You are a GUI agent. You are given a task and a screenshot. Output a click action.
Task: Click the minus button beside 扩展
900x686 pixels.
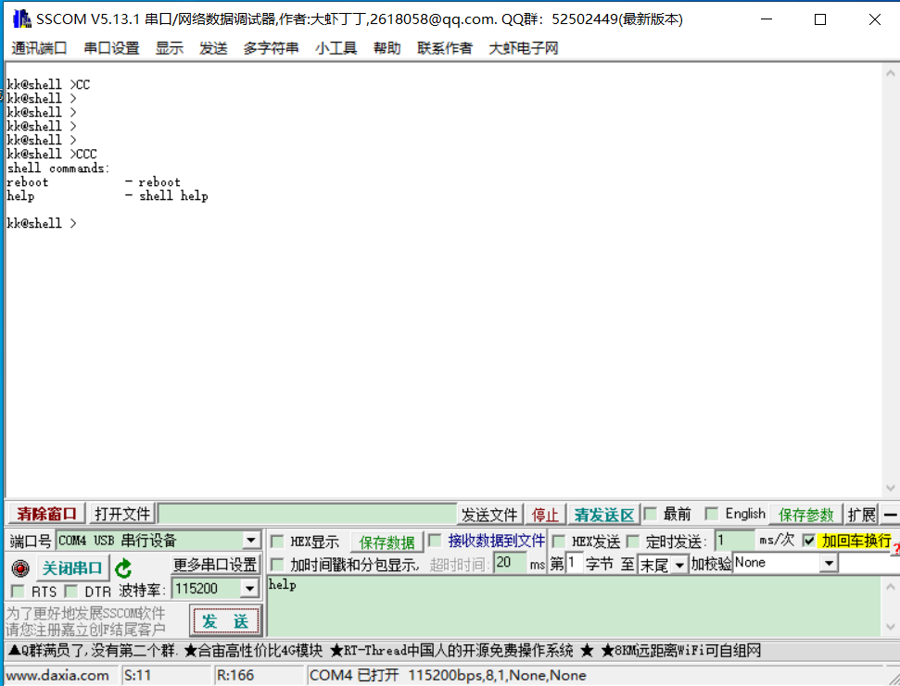point(890,515)
